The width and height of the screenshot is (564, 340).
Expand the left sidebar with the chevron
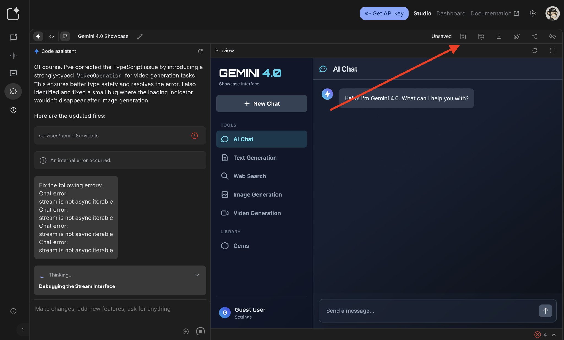tap(23, 330)
